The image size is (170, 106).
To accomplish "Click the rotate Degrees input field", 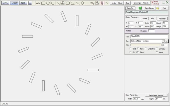I will pyautogui.click(x=151, y=31).
